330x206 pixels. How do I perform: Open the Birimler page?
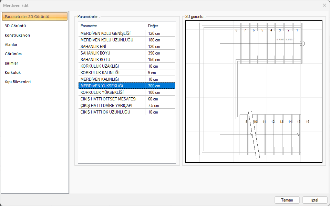(11, 63)
